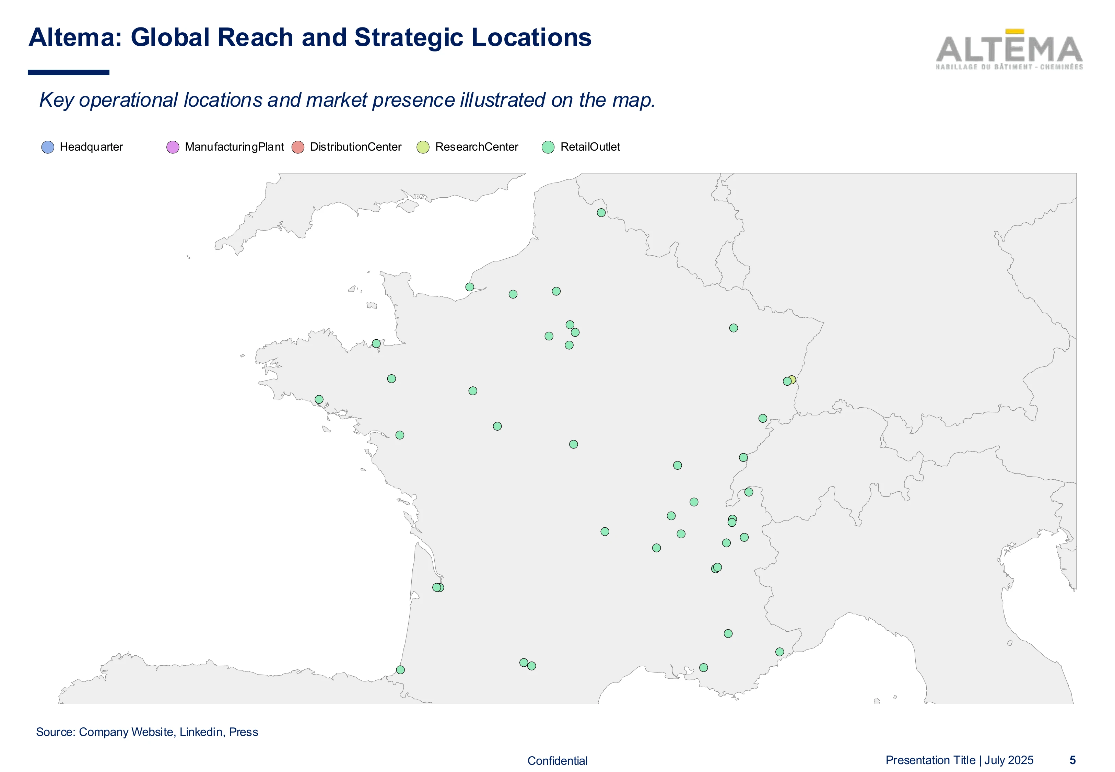Click the retail marker at the Spanish border on the Atlantic coast

[x=400, y=670]
